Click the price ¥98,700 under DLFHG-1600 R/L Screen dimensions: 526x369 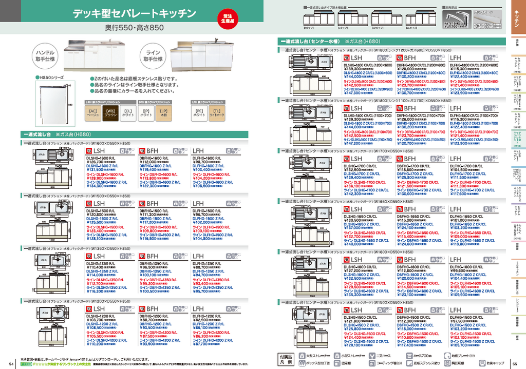[201, 162]
